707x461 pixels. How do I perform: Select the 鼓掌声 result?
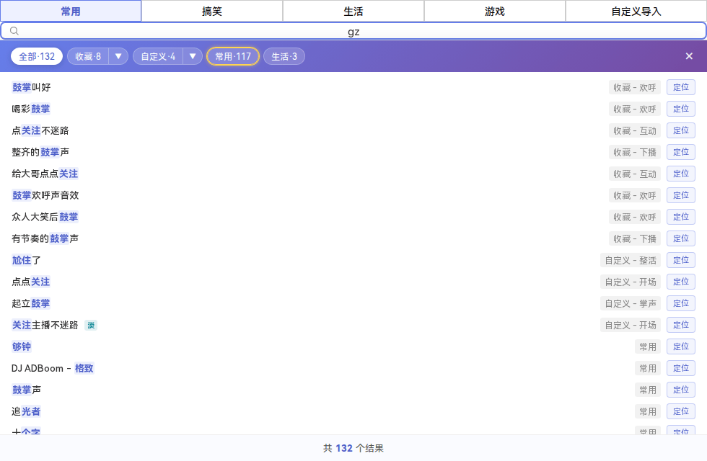tap(26, 390)
